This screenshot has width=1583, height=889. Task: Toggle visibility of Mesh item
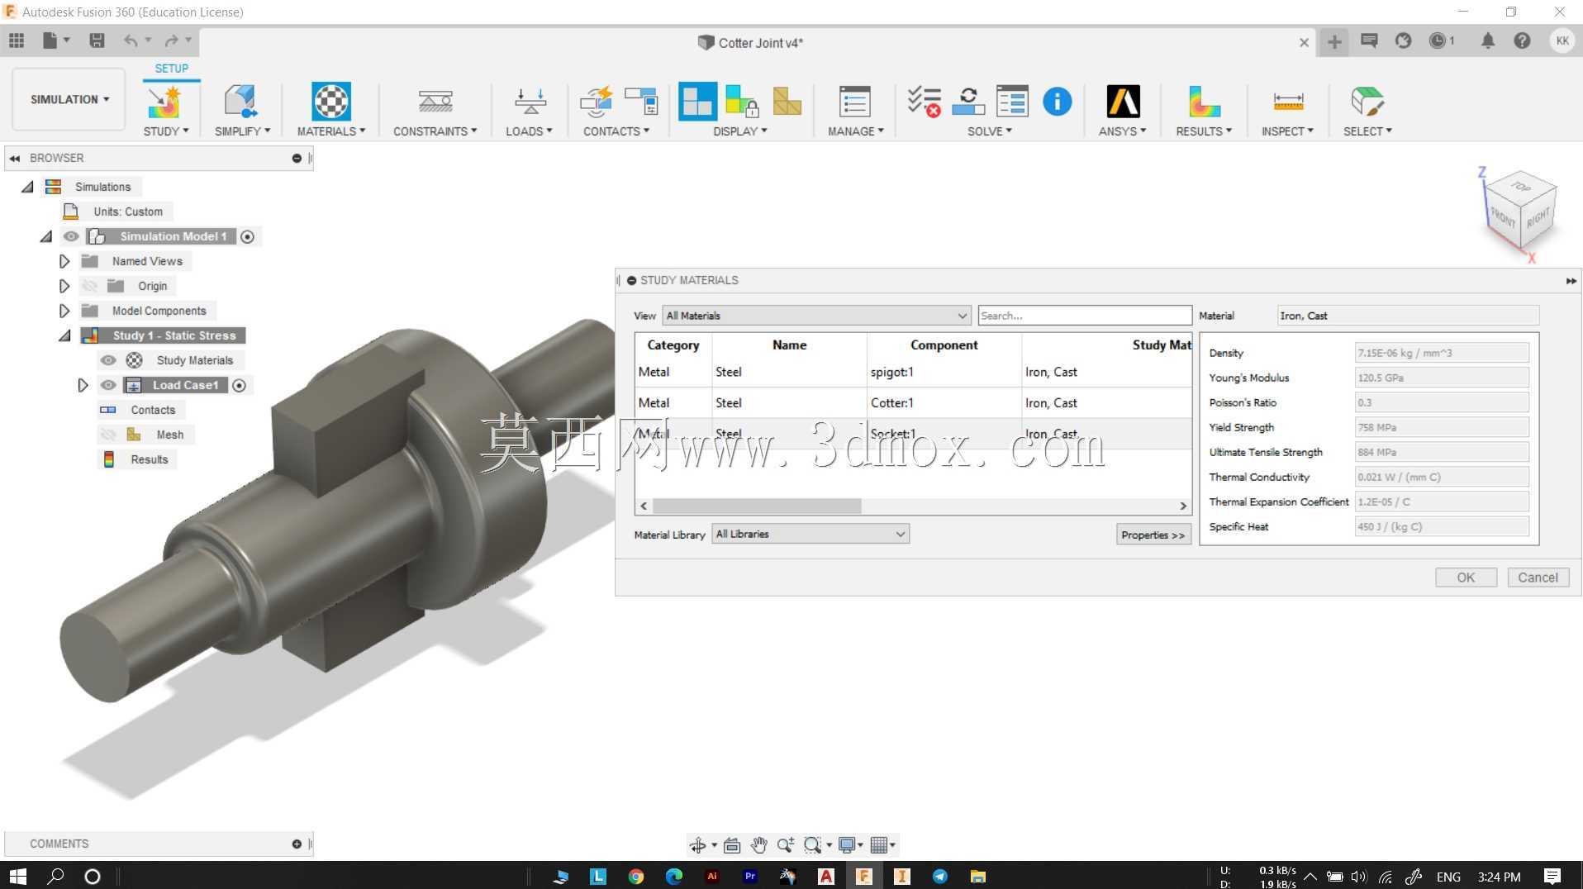pyautogui.click(x=107, y=435)
